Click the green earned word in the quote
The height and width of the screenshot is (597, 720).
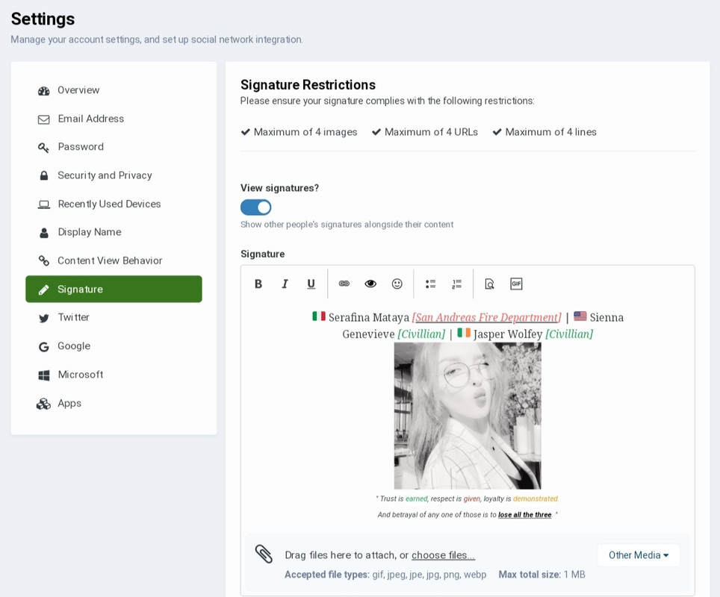(x=417, y=498)
